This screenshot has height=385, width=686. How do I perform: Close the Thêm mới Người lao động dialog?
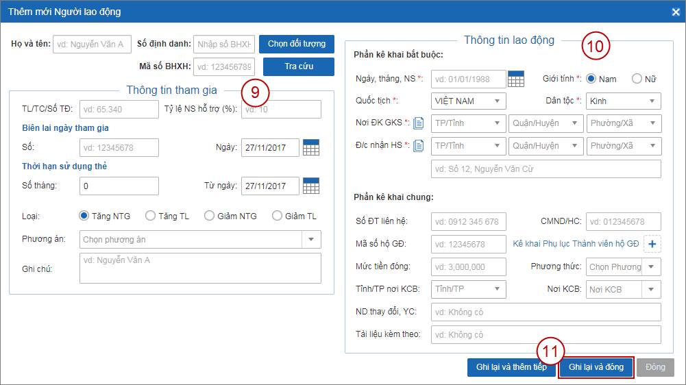(x=676, y=12)
